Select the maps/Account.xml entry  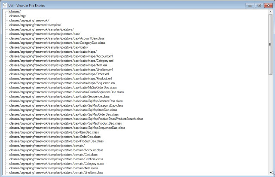(61, 56)
